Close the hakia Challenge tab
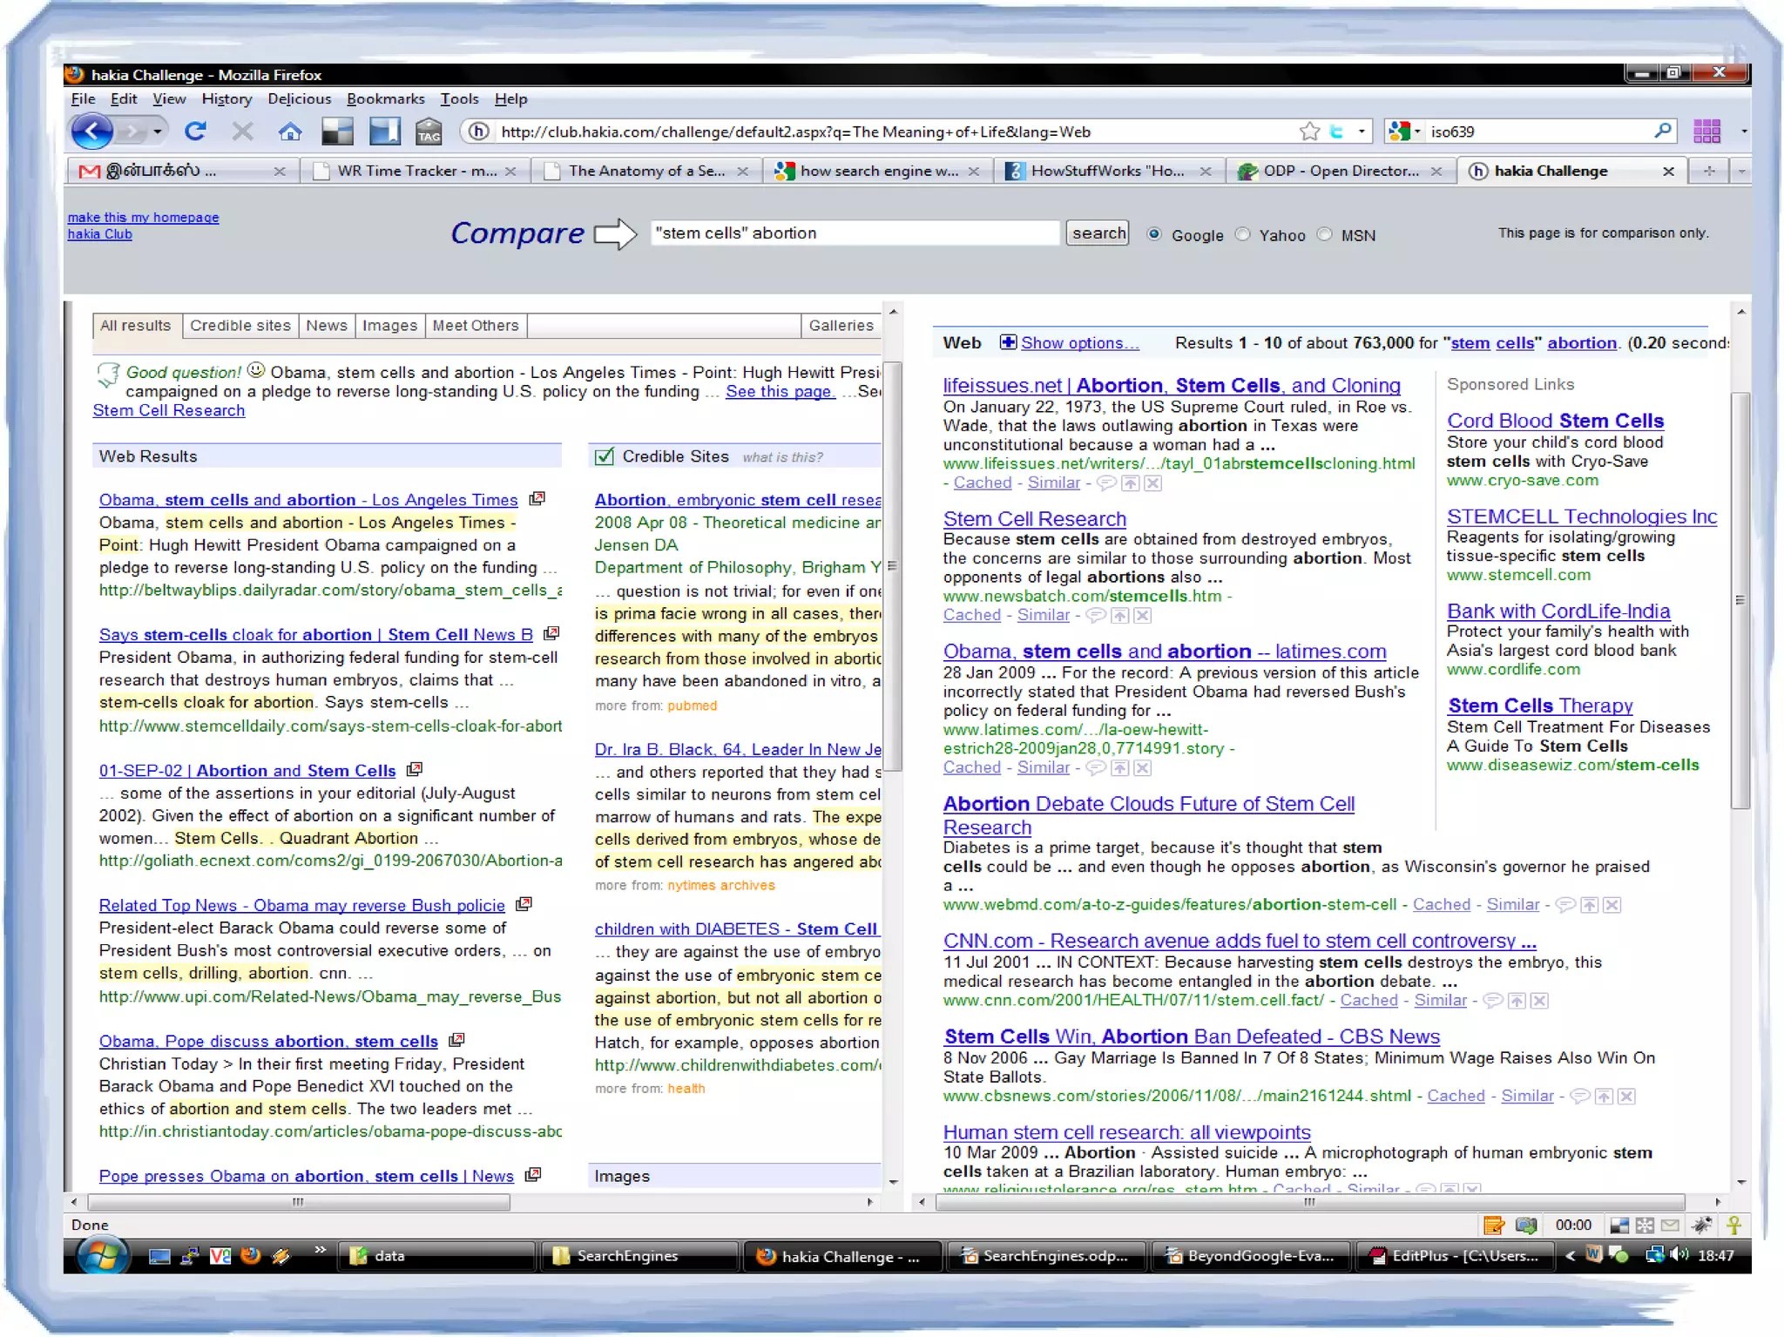 tap(1668, 171)
